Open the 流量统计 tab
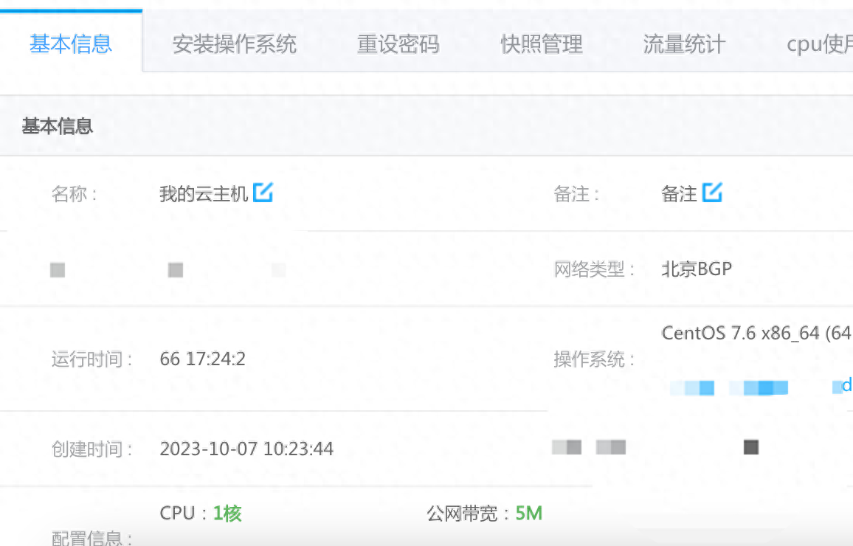 point(684,44)
